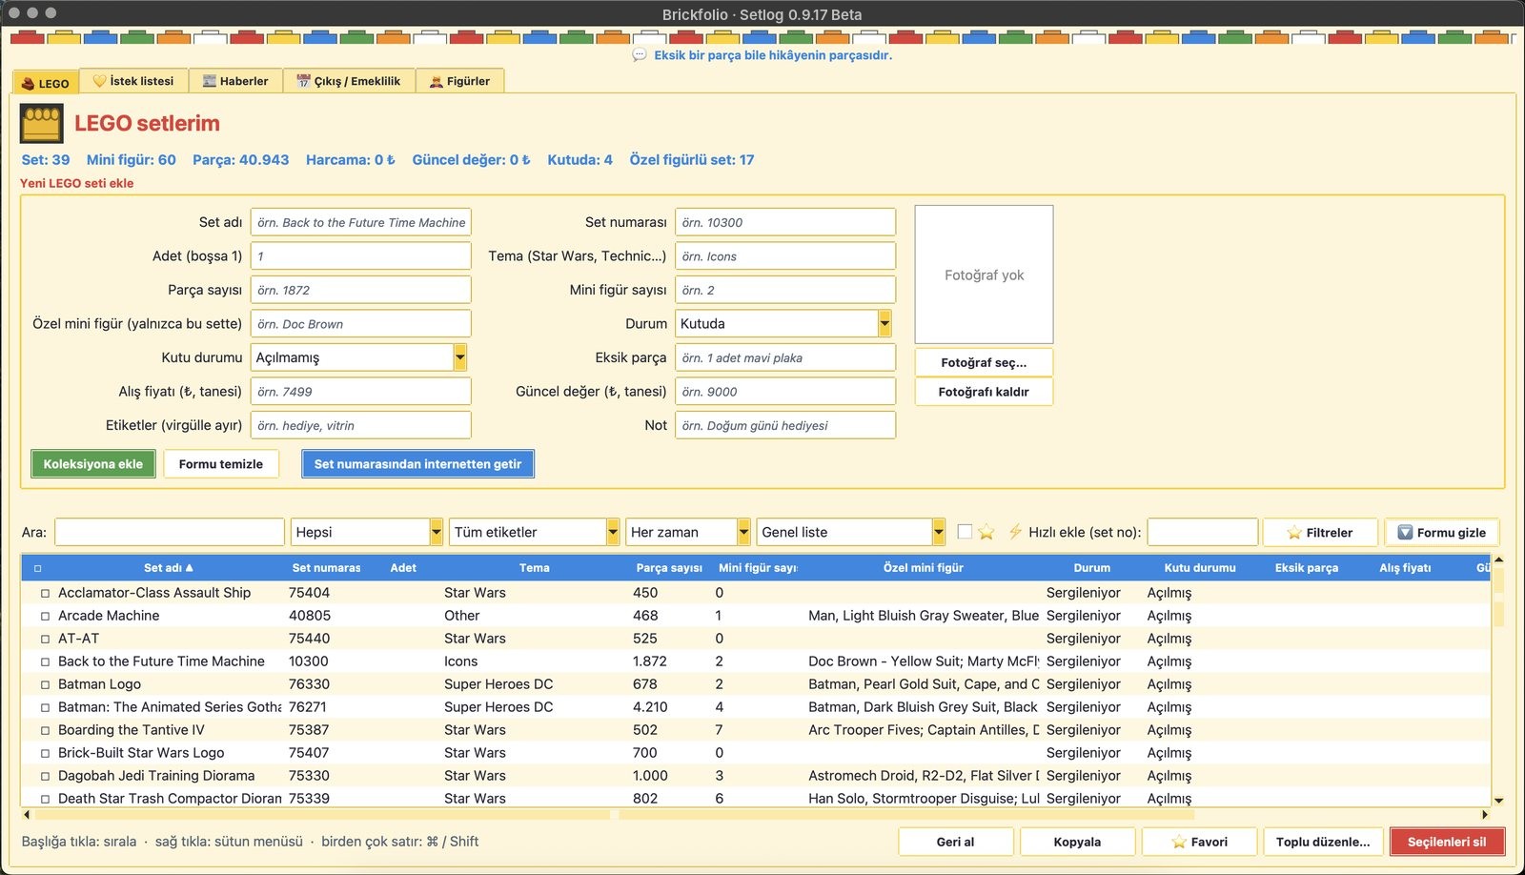This screenshot has height=875, width=1525.
Task: Click the Koleksiyona ekle button
Action: [x=92, y=464]
